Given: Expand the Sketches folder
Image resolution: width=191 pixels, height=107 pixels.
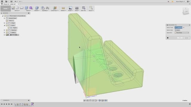Looking at the screenshot, I should [x=4, y=30].
